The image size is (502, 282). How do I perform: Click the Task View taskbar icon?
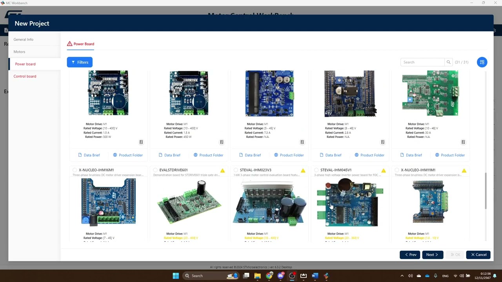(x=246, y=276)
